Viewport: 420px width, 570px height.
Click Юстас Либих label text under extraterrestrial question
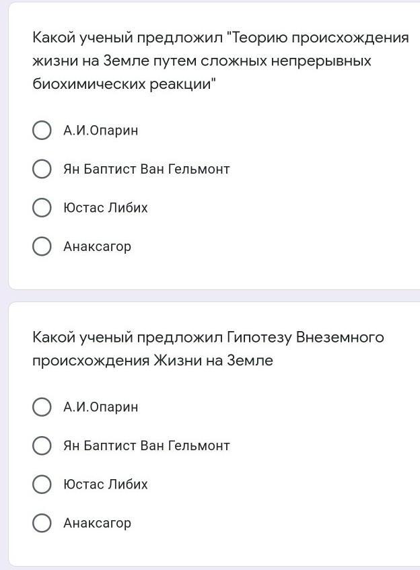click(105, 485)
